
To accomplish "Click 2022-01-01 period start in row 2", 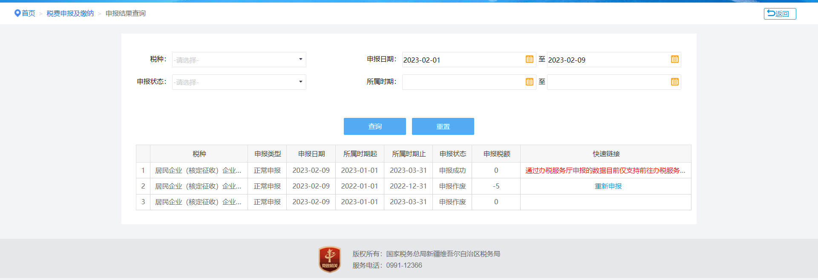I will click(360, 186).
